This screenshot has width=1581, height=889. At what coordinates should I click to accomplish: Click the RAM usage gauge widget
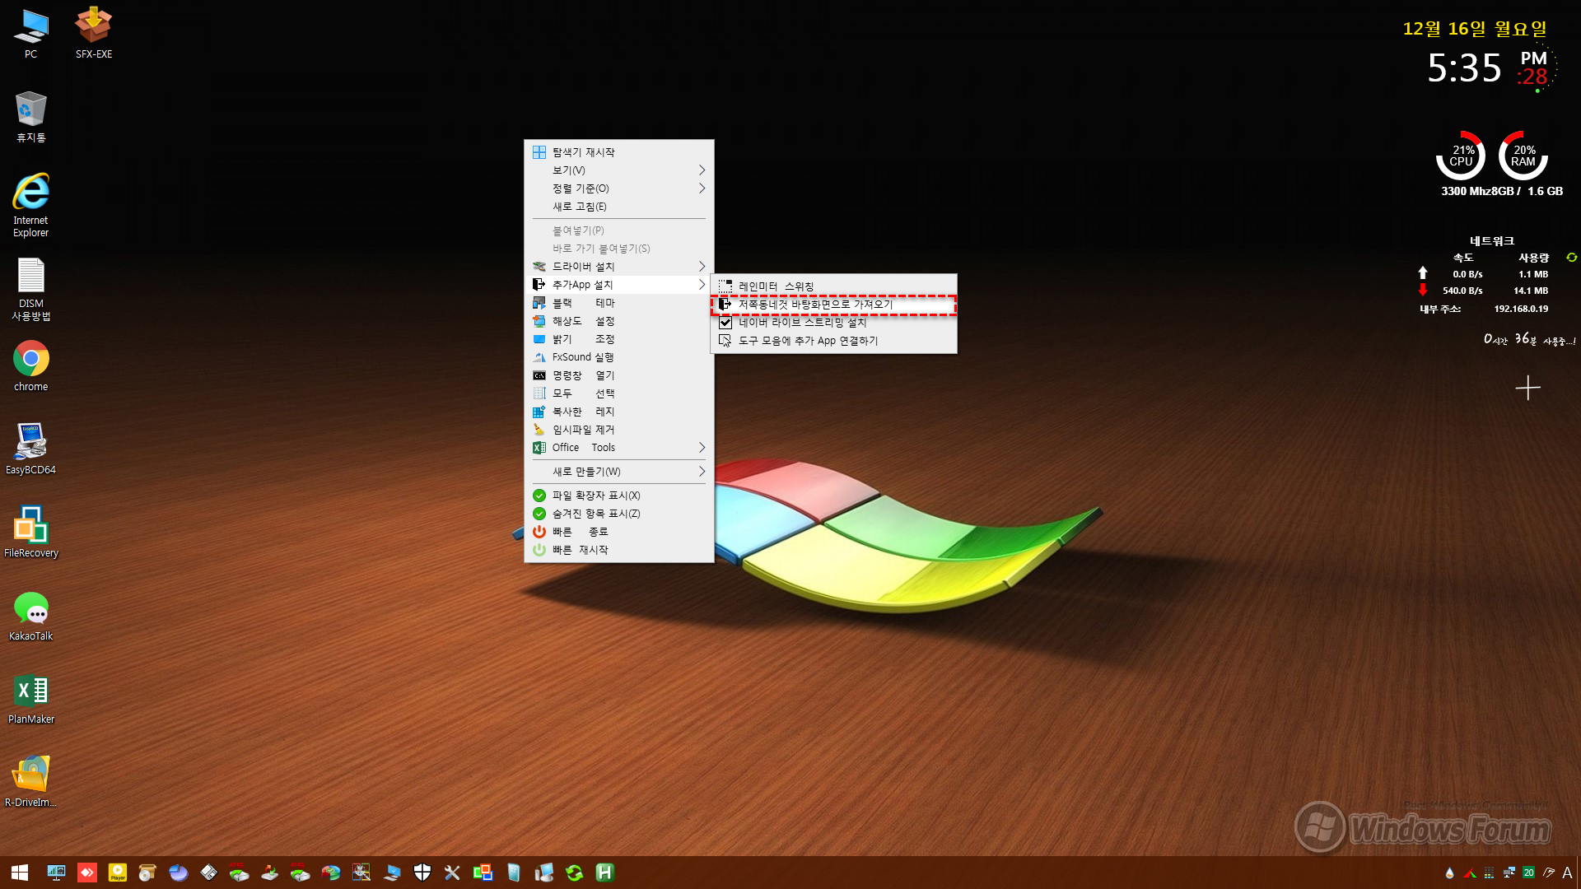tap(1523, 156)
